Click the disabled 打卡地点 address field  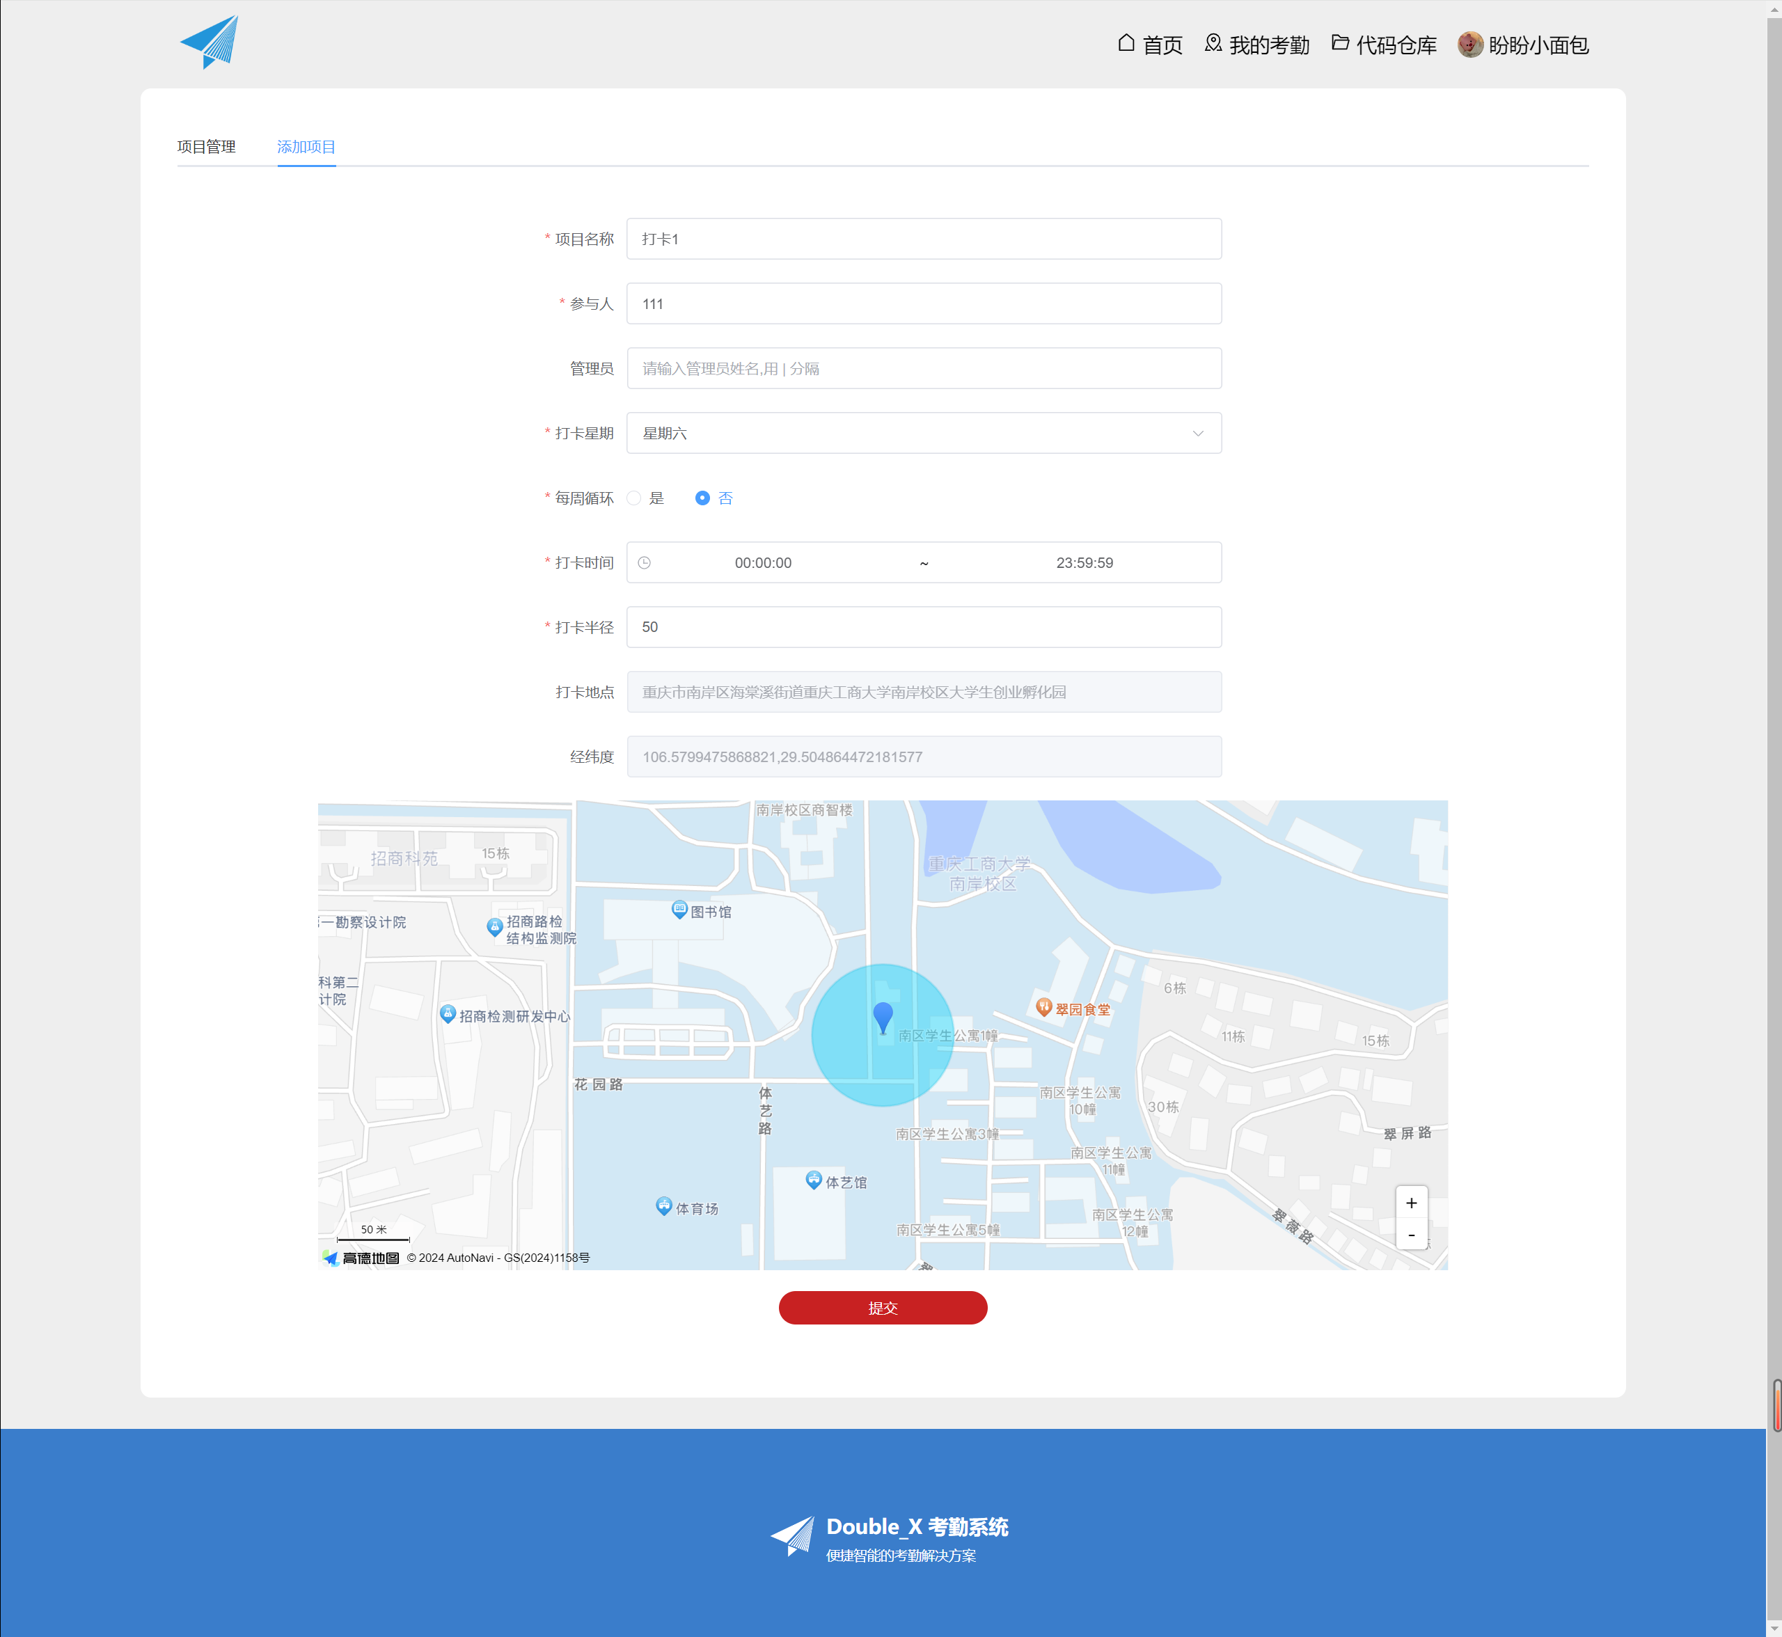tap(924, 692)
